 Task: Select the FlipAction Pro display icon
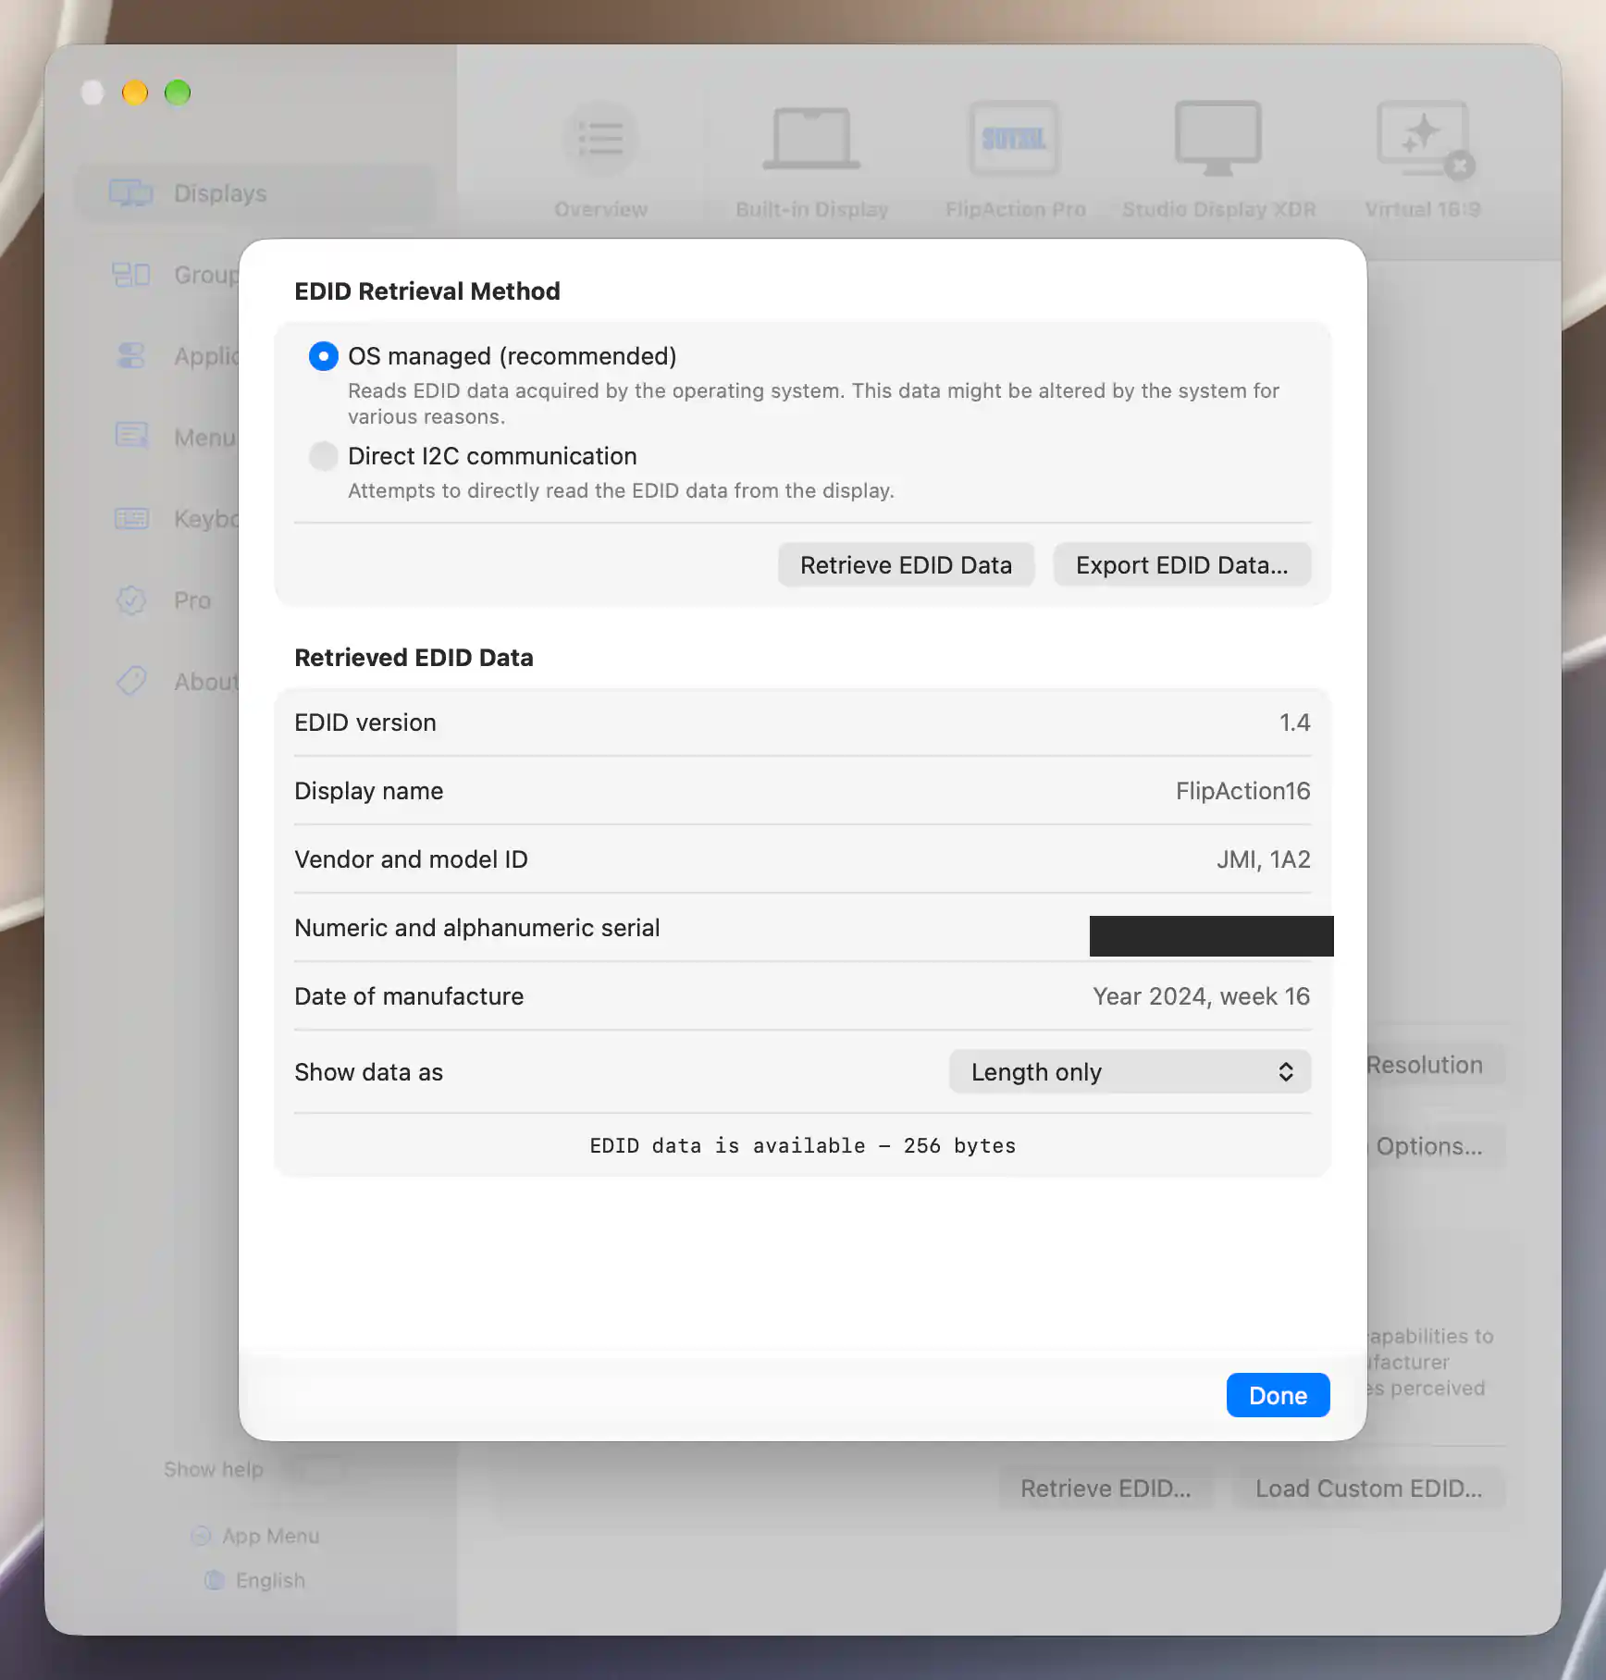click(1014, 139)
